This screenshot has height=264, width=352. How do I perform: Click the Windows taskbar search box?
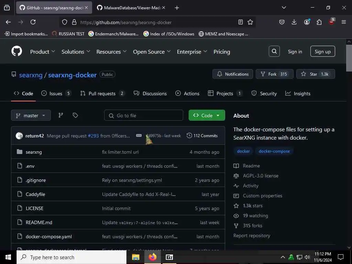(x=71, y=257)
